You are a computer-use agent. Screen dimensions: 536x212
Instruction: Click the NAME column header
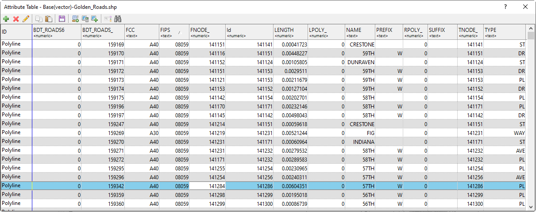point(360,32)
